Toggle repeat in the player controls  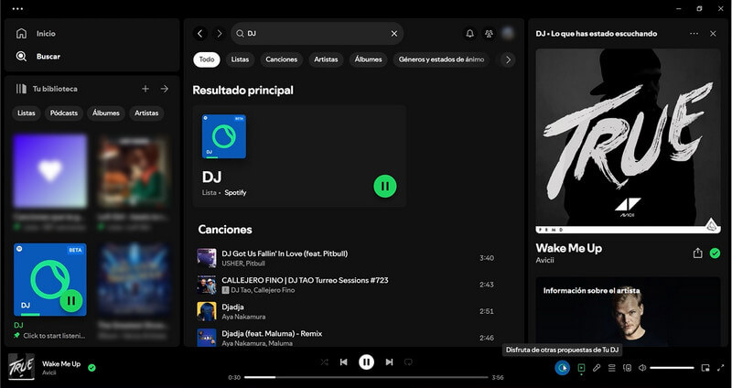[x=408, y=361]
